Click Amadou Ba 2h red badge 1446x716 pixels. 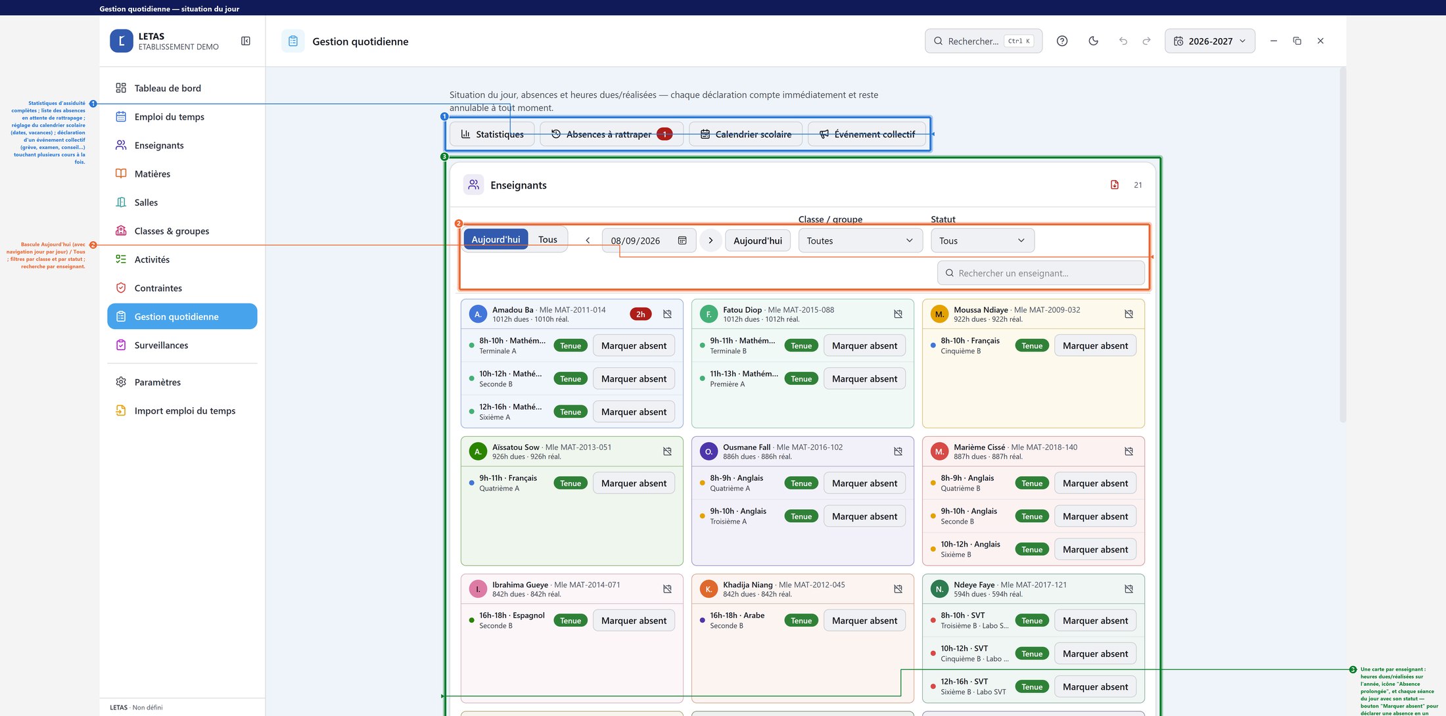click(x=640, y=314)
